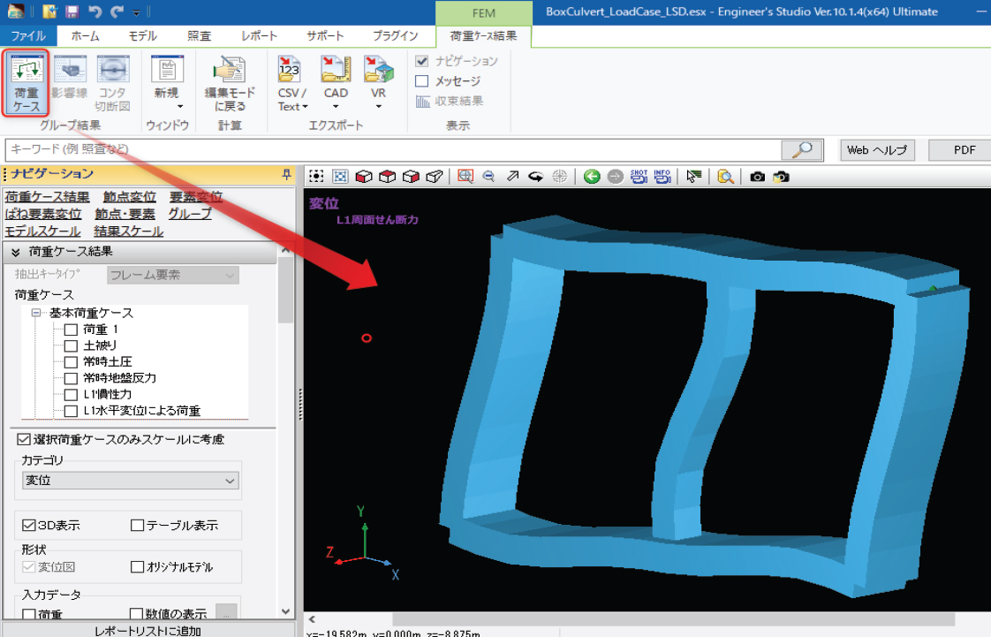Click the keyword search input field
The image size is (991, 637).
pyautogui.click(x=392, y=150)
